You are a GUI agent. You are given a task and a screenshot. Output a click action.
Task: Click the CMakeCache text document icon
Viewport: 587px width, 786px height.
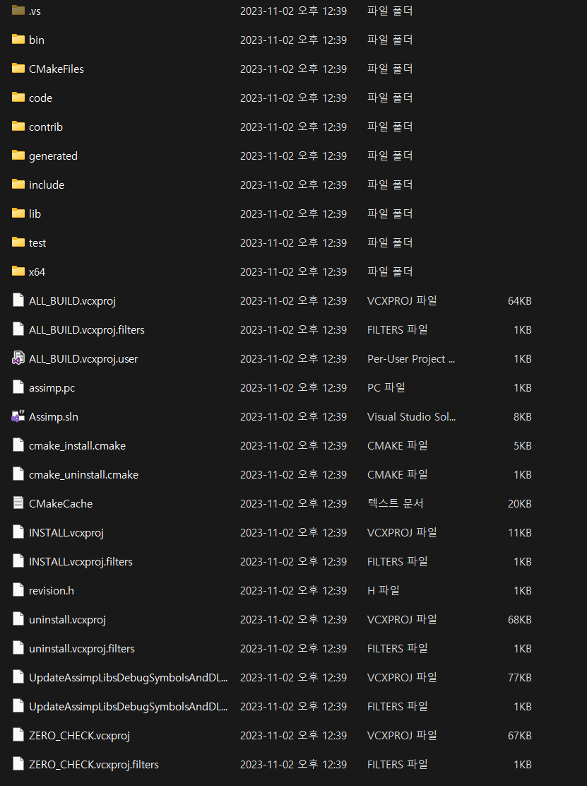point(18,503)
